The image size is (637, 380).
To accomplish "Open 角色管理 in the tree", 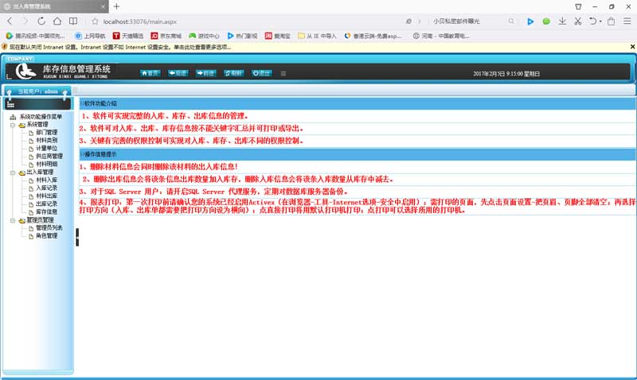I will tap(47, 235).
